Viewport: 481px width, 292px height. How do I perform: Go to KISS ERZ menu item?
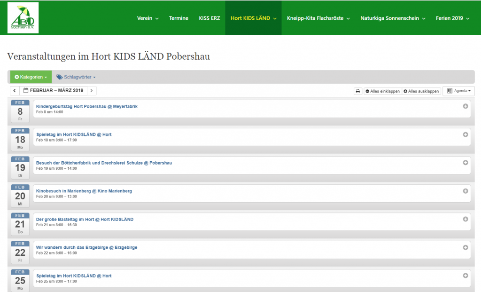click(209, 18)
